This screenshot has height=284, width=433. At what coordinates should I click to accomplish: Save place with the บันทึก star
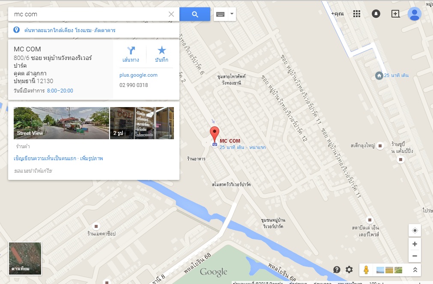161,54
